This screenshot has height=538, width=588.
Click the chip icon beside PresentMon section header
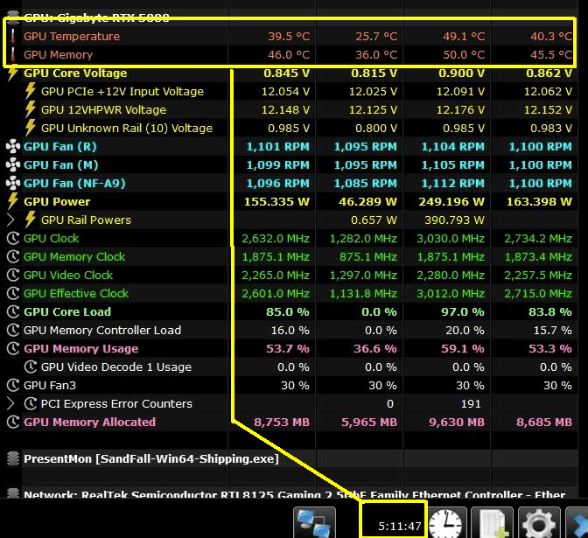(13, 459)
